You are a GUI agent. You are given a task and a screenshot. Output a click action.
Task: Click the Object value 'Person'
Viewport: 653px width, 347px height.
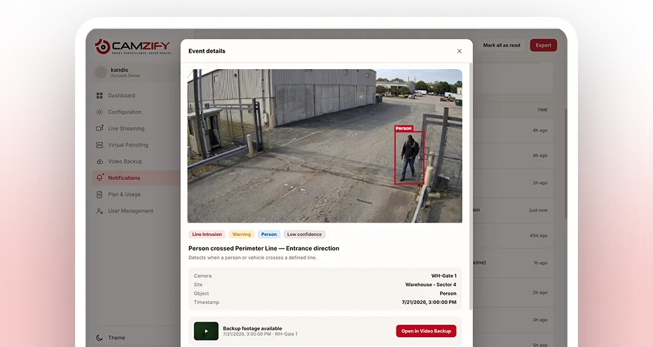(x=448, y=294)
